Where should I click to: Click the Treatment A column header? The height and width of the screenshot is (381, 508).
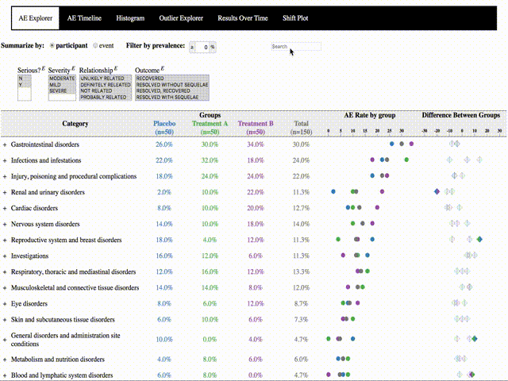pyautogui.click(x=210, y=128)
